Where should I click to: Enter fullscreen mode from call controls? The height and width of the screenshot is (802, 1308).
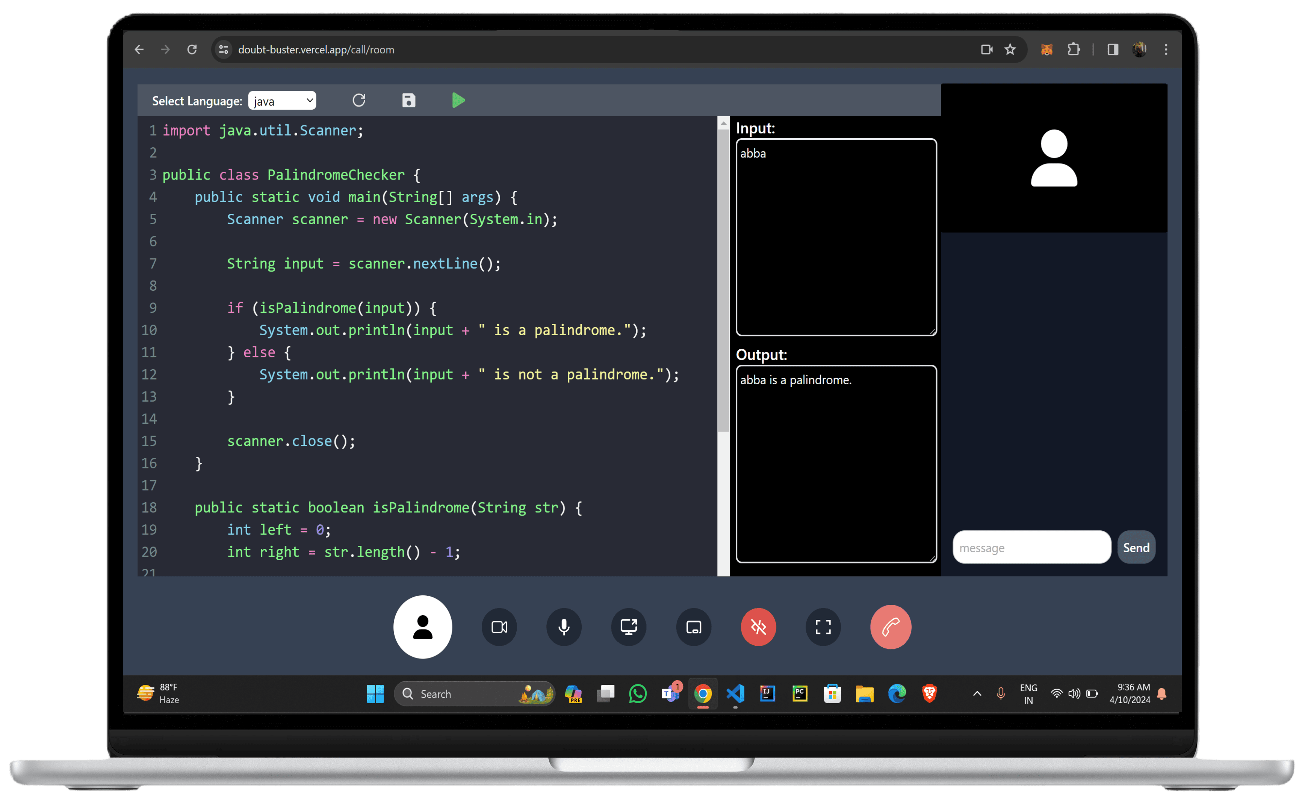pyautogui.click(x=823, y=627)
